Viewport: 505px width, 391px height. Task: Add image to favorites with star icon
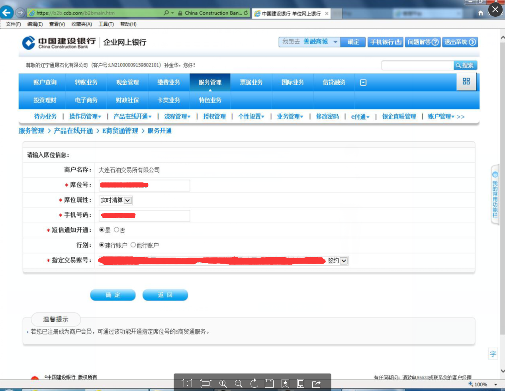coord(285,383)
